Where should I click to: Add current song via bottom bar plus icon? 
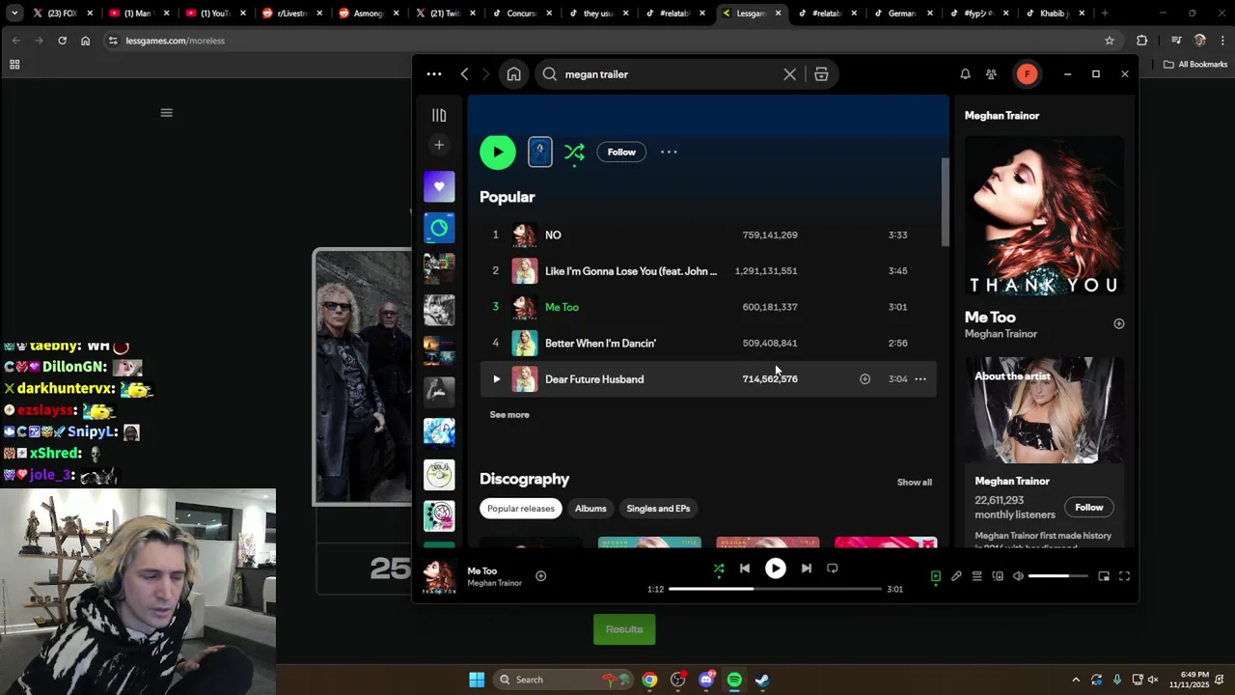click(540, 576)
